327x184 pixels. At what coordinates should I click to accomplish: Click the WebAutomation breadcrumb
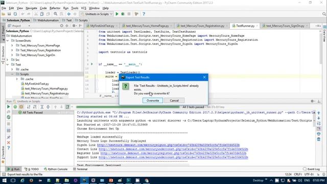(x=46, y=20)
